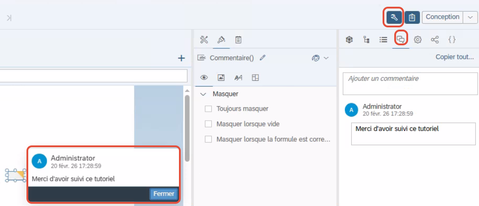
Task: Click the canvas vertical scrollbar thumb
Action: (x=187, y=128)
